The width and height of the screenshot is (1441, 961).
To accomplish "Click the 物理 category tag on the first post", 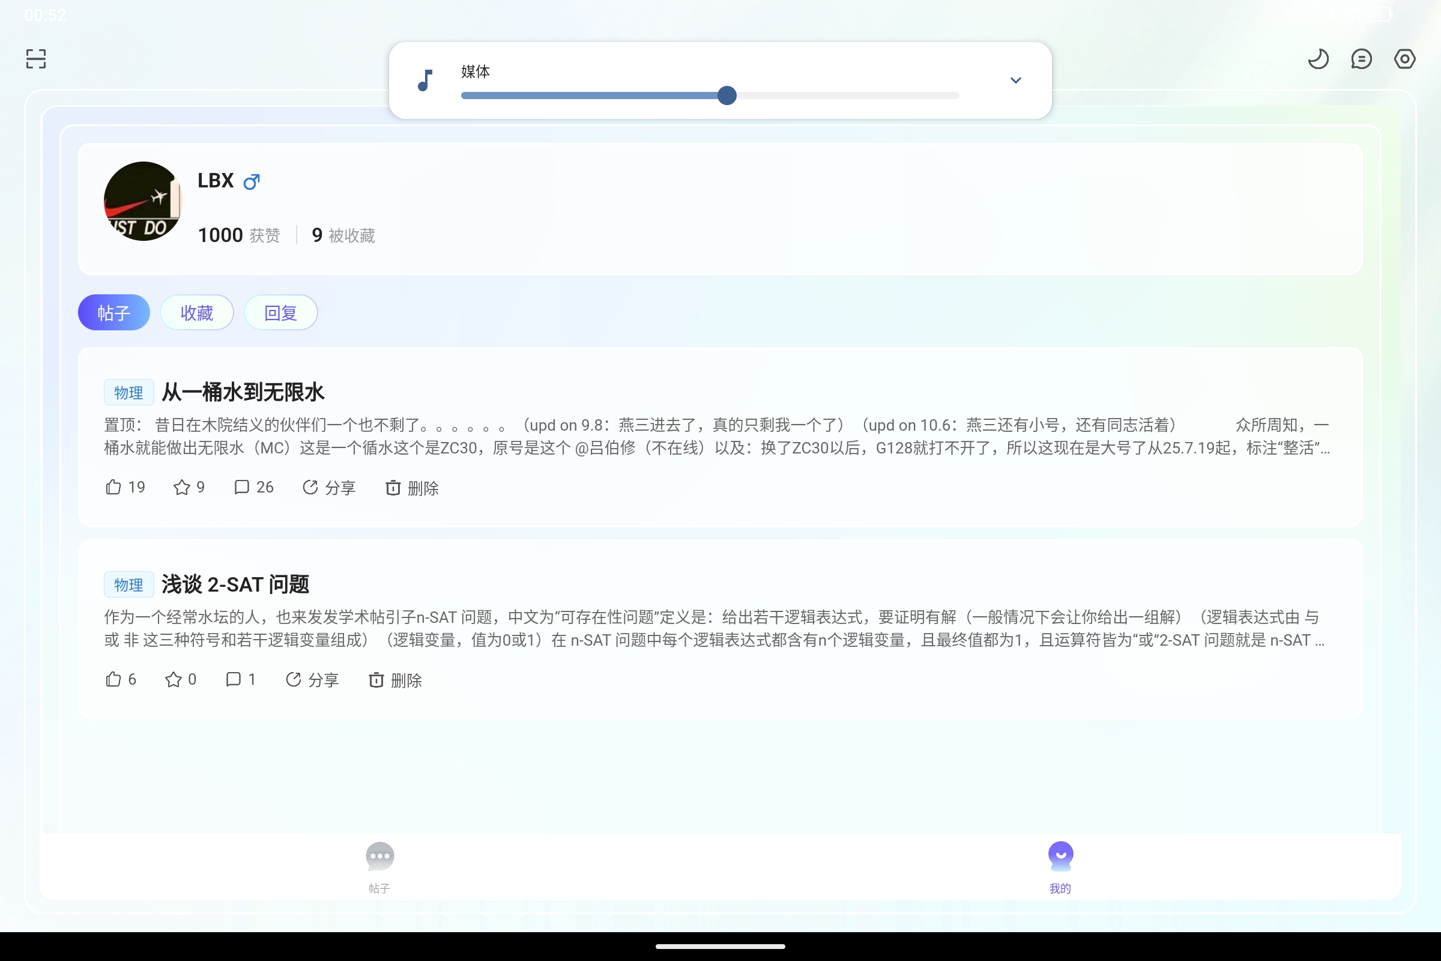I will (128, 393).
